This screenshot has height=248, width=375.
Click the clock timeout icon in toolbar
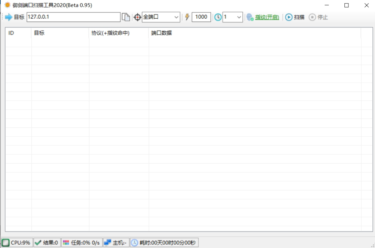point(218,17)
